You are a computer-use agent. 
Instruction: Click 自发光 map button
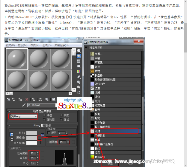(73, 133)
